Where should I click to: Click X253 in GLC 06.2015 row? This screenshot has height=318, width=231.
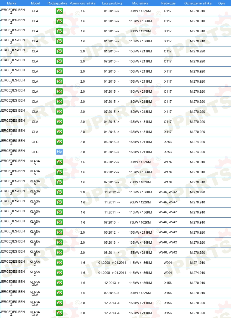168,142
